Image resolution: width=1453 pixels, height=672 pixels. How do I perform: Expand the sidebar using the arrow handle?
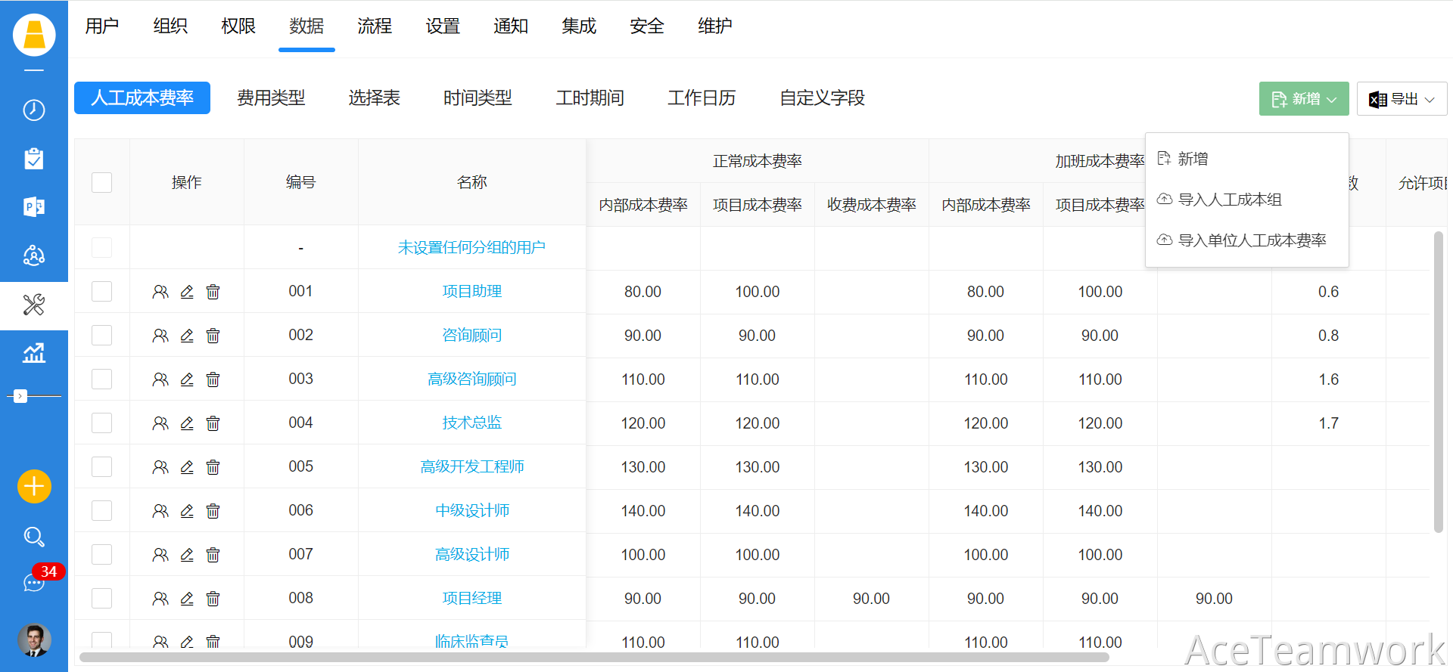click(x=20, y=396)
